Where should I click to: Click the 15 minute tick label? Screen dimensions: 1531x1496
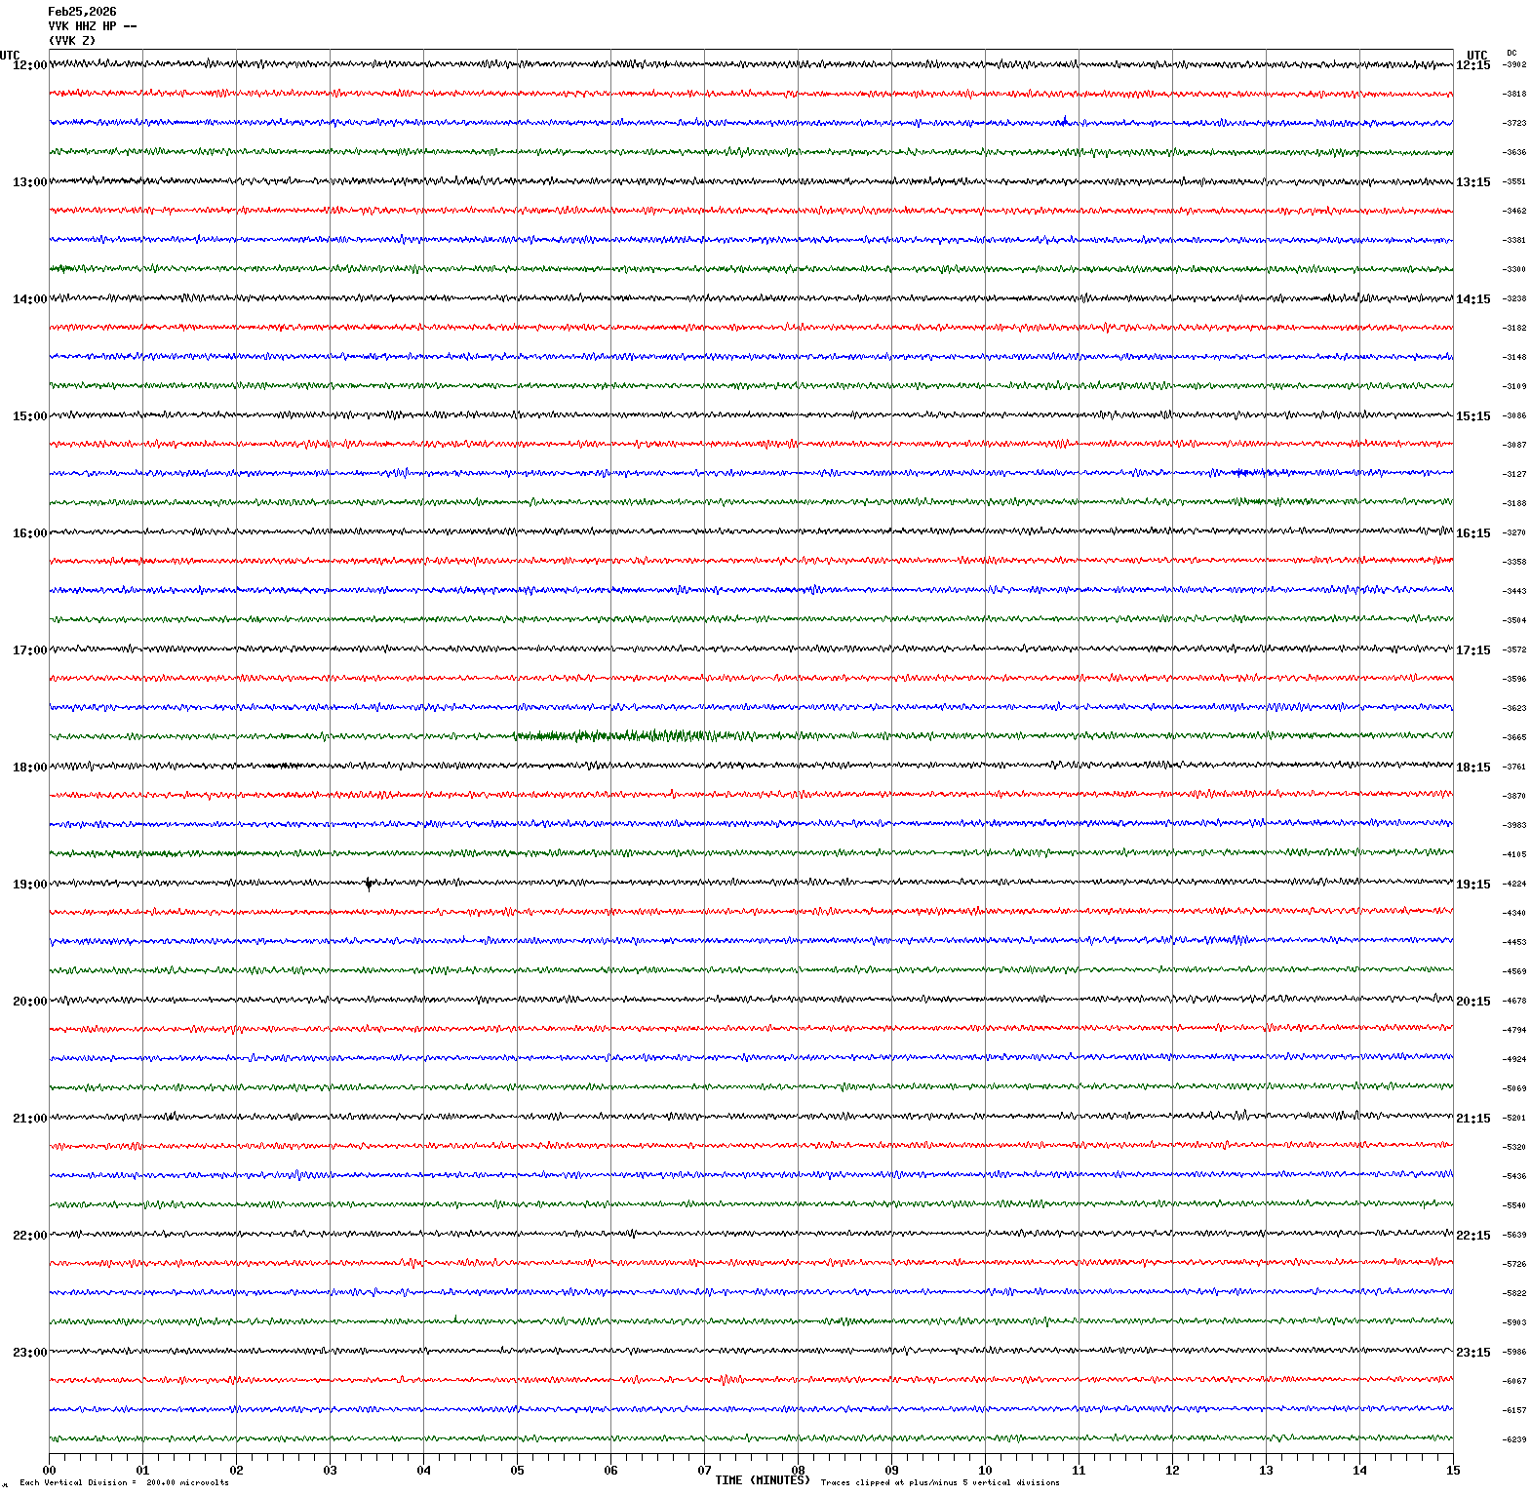[x=1453, y=1471]
